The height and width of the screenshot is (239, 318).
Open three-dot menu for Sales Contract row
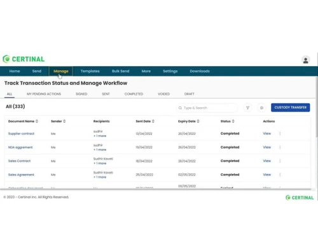point(280,161)
